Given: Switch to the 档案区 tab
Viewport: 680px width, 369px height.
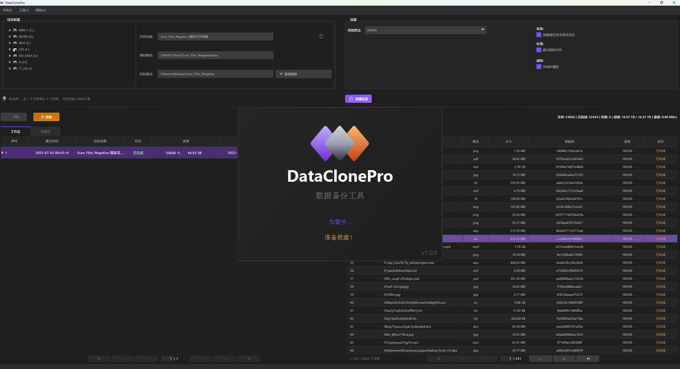Looking at the screenshot, I should pyautogui.click(x=45, y=132).
